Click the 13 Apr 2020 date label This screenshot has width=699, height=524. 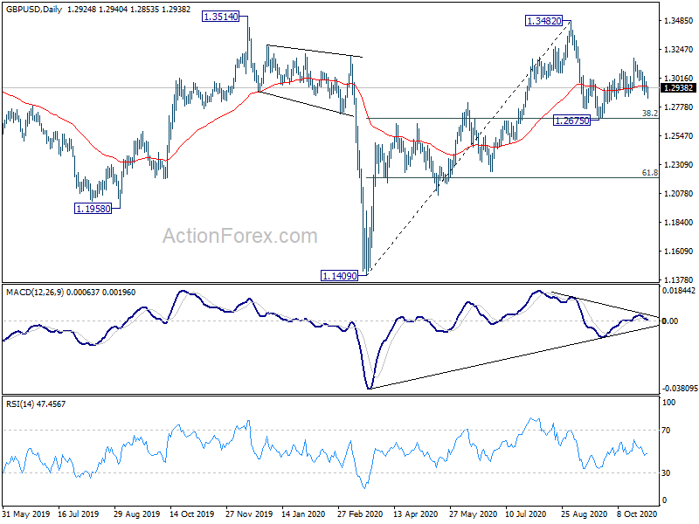[416, 514]
